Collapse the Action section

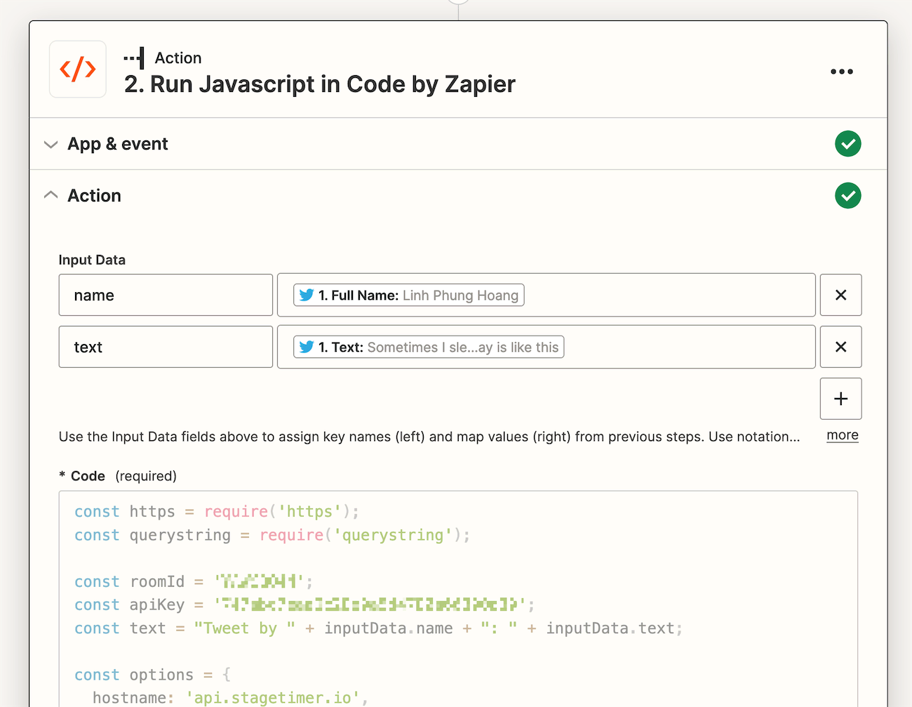pyautogui.click(x=50, y=194)
